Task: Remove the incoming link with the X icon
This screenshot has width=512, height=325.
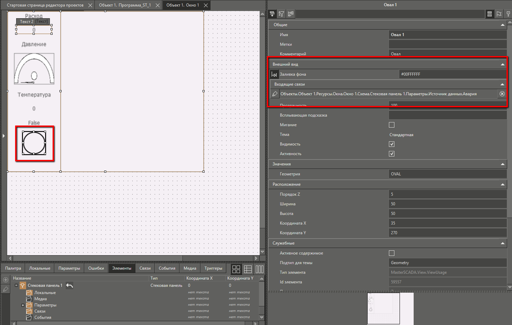Action: click(x=502, y=94)
